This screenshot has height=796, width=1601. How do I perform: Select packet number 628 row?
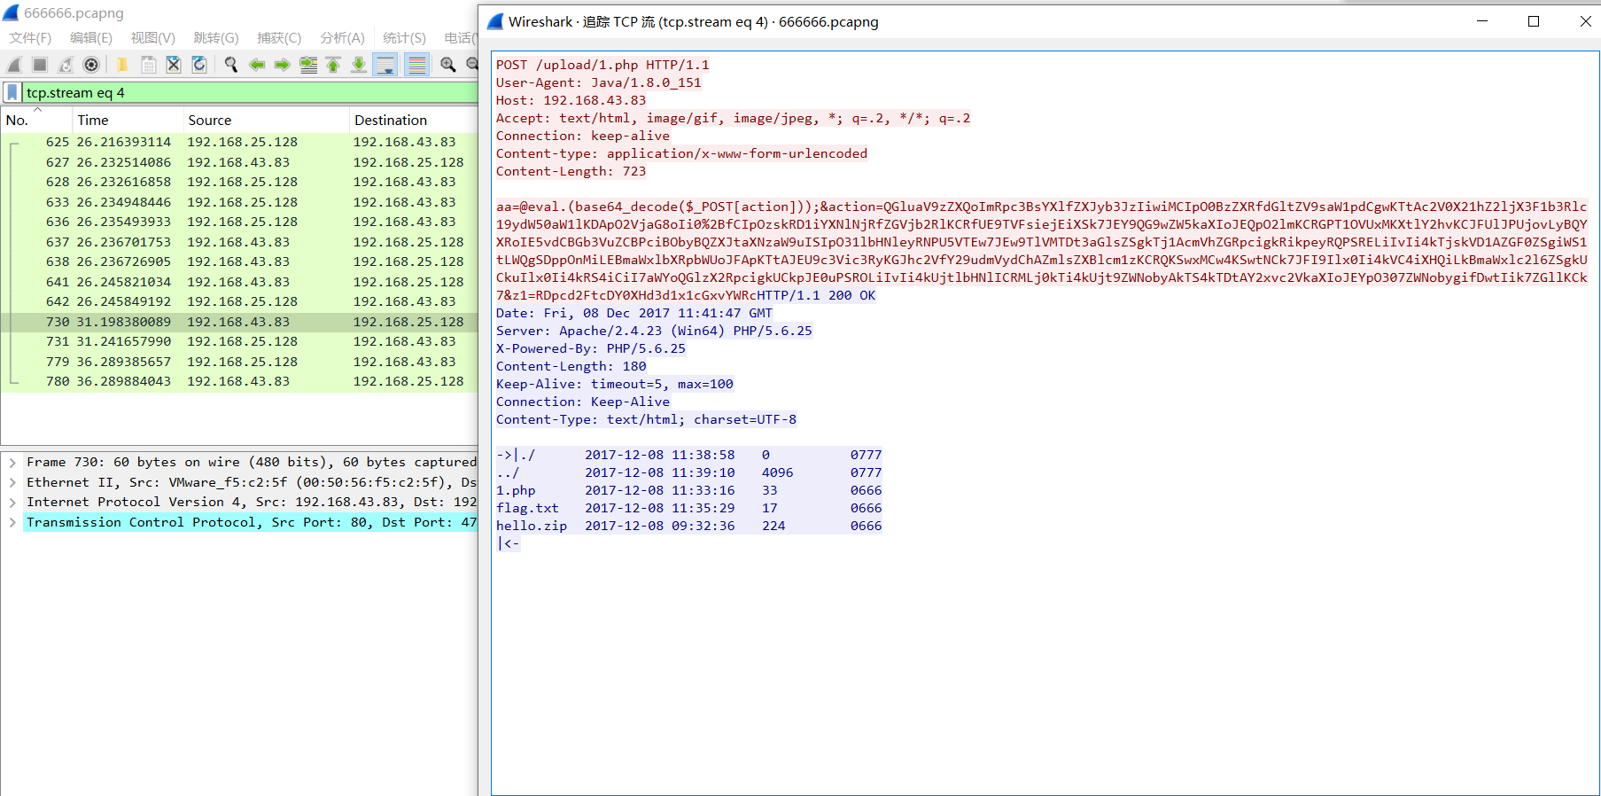click(239, 182)
